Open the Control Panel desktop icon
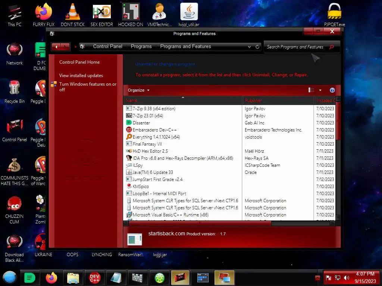 [15, 130]
